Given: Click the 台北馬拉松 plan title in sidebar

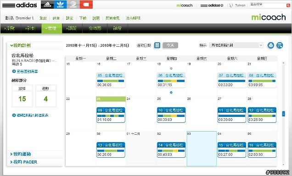Looking at the screenshot, I should (x=22, y=55).
